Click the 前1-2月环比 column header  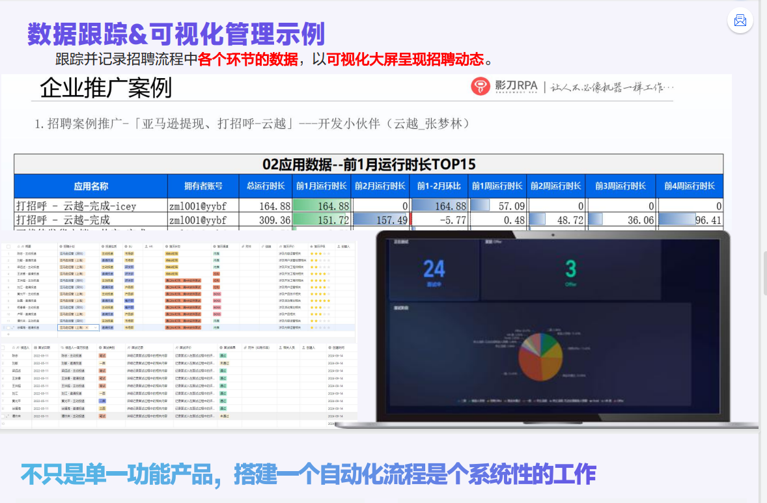click(x=439, y=186)
